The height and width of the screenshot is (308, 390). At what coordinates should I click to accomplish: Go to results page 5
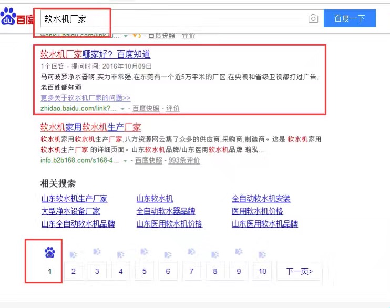144,271
